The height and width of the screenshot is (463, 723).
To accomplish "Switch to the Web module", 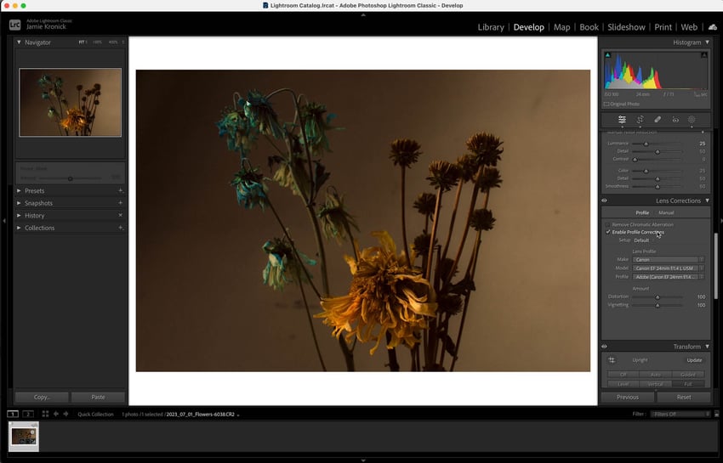I will tap(689, 27).
